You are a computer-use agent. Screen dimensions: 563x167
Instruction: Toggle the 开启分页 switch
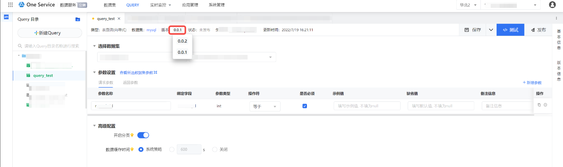point(143,135)
